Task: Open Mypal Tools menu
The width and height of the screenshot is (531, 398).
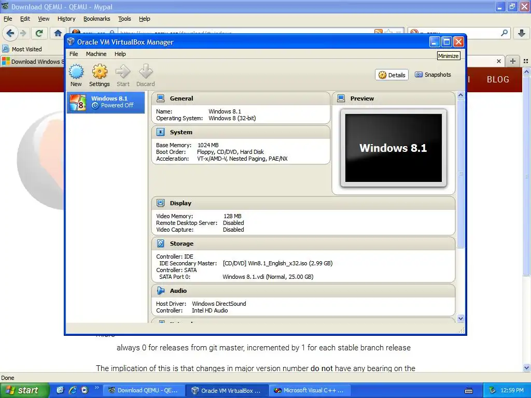Action: point(124,19)
